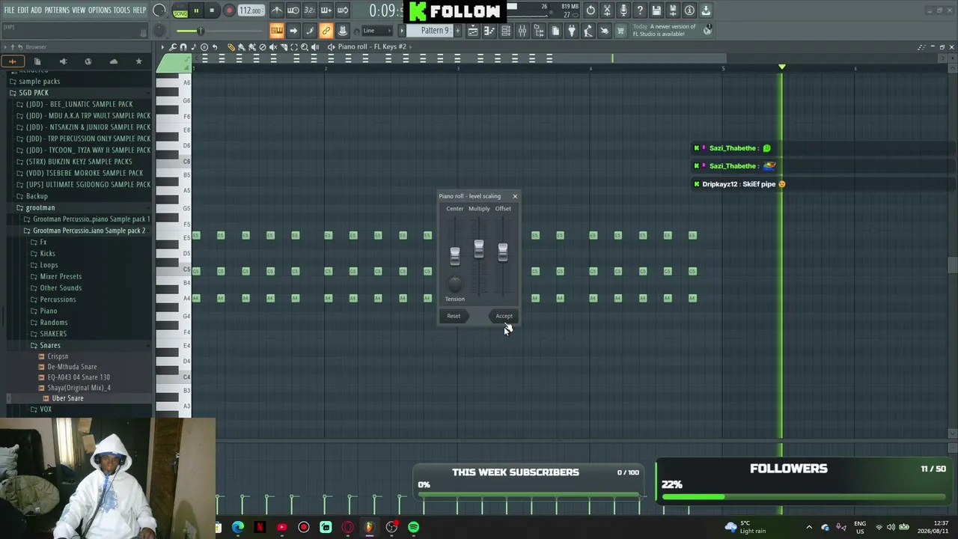Open the audio editor scissors icon
The image size is (958, 539).
[607, 10]
